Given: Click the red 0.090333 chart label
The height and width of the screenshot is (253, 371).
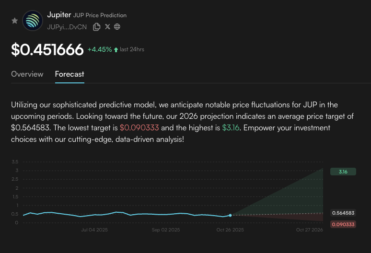Looking at the screenshot, I should pyautogui.click(x=343, y=224).
